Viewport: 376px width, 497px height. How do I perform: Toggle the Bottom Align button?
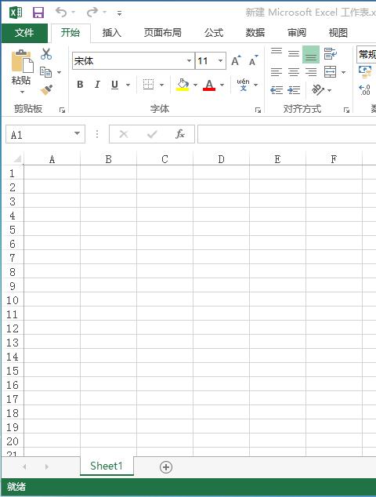pyautogui.click(x=311, y=55)
